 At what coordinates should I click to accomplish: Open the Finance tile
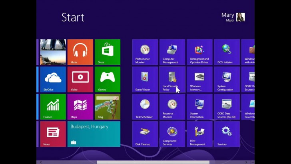pyautogui.click(x=53, y=107)
